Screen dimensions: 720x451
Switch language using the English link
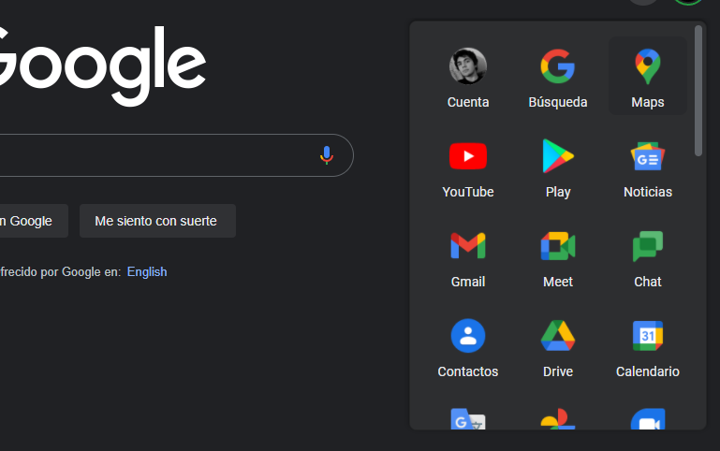[x=147, y=271]
